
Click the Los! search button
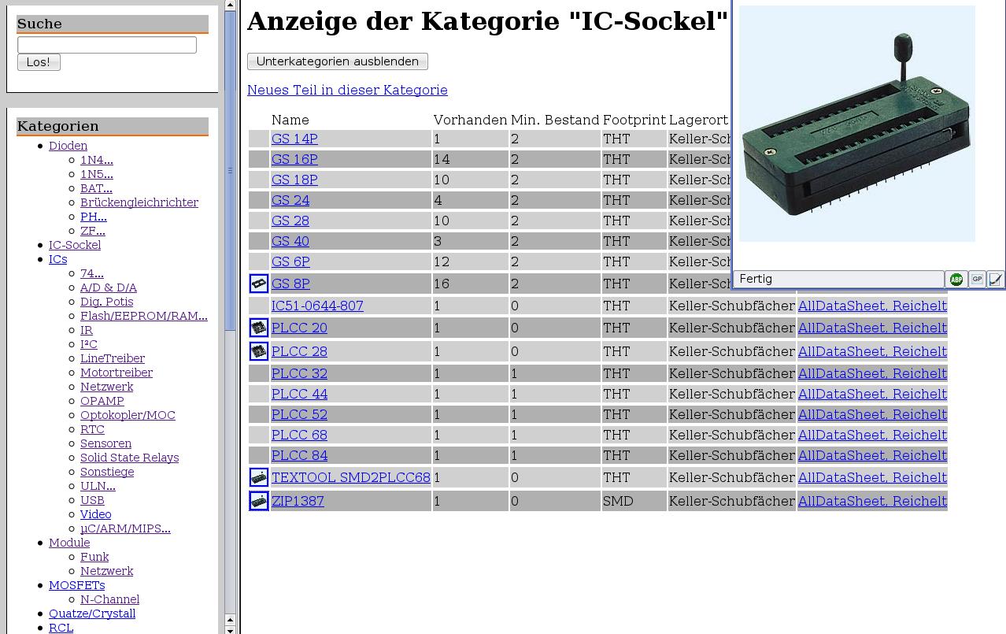39,62
